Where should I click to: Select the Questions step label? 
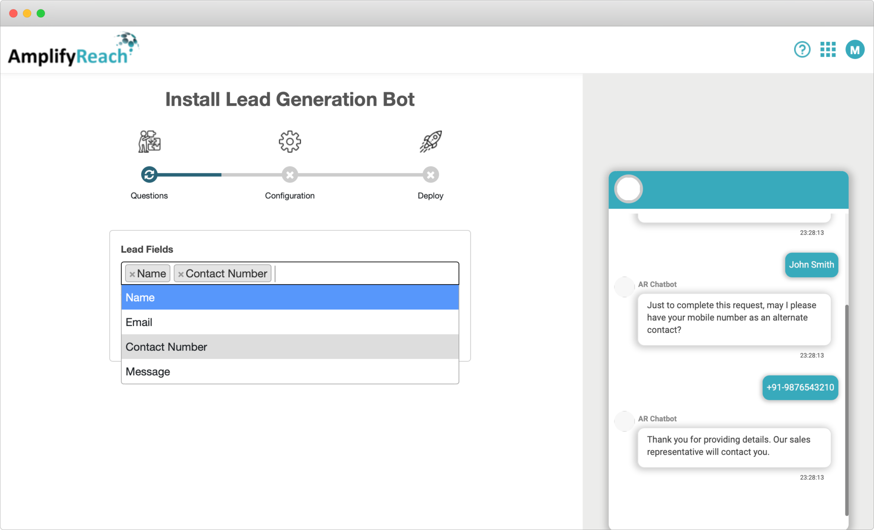click(x=149, y=195)
